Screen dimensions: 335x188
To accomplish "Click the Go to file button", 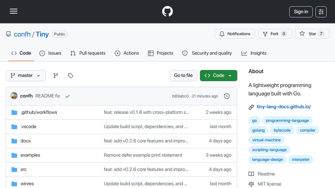I will pyautogui.click(x=183, y=76).
